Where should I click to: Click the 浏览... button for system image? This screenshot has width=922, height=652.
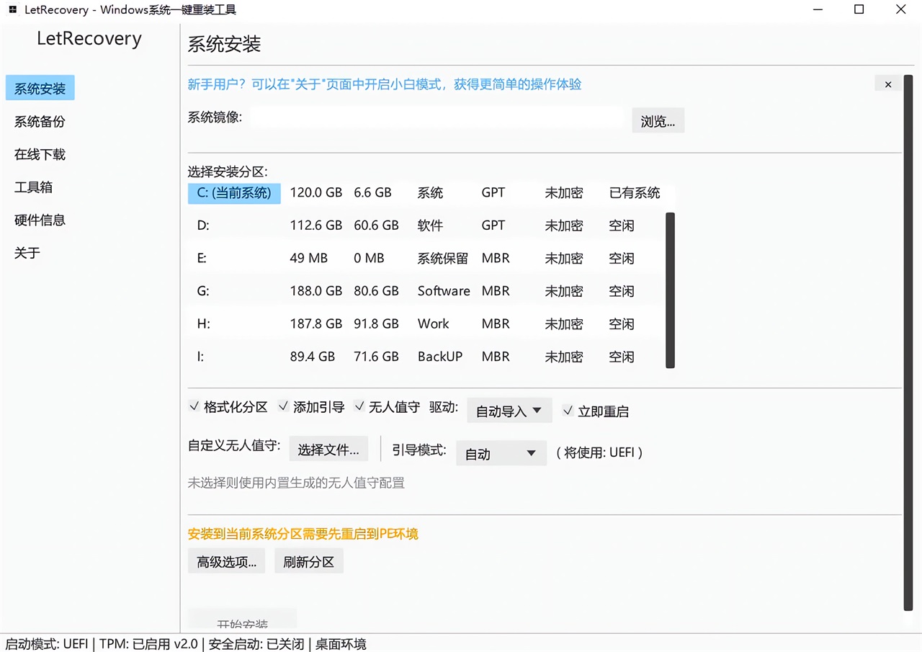tap(658, 121)
